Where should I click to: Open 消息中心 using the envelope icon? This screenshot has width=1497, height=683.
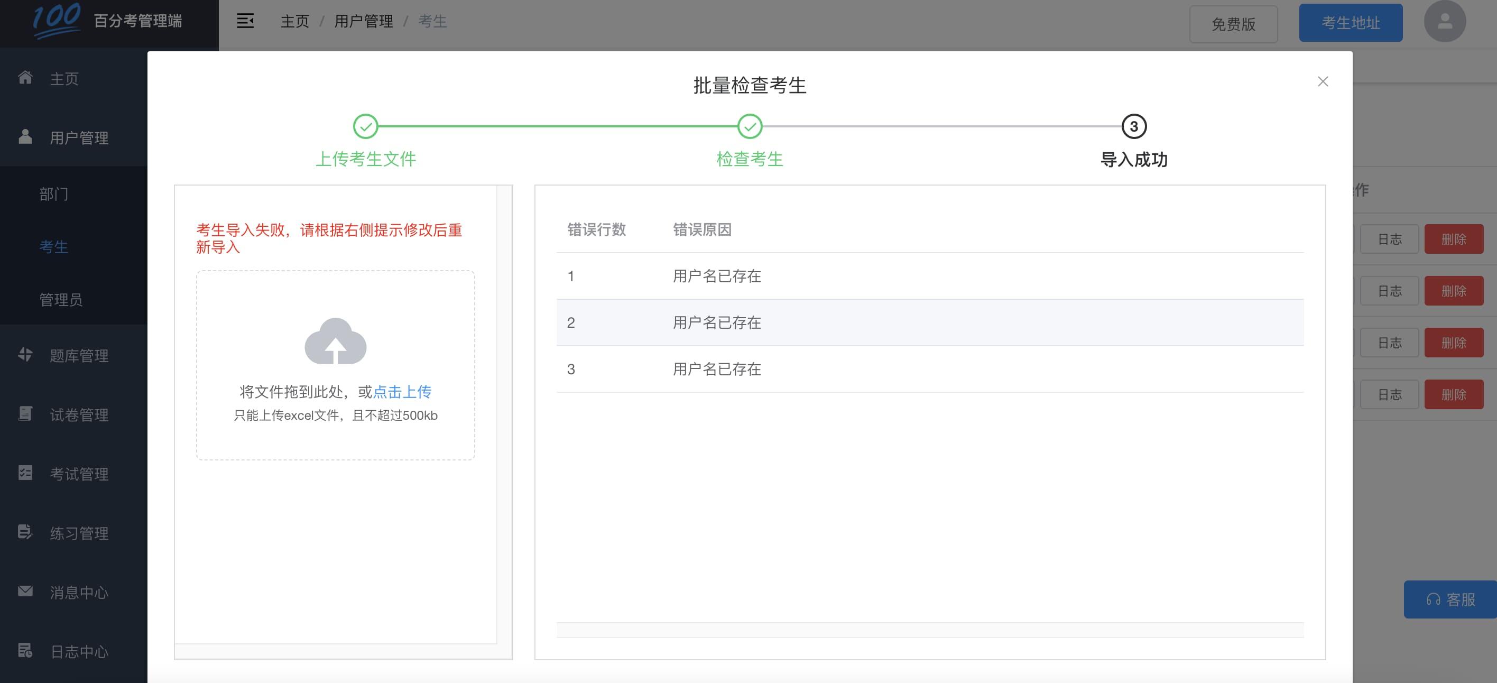coord(25,592)
